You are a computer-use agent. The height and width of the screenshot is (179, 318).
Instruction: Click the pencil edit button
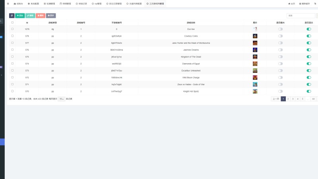tap(30, 16)
